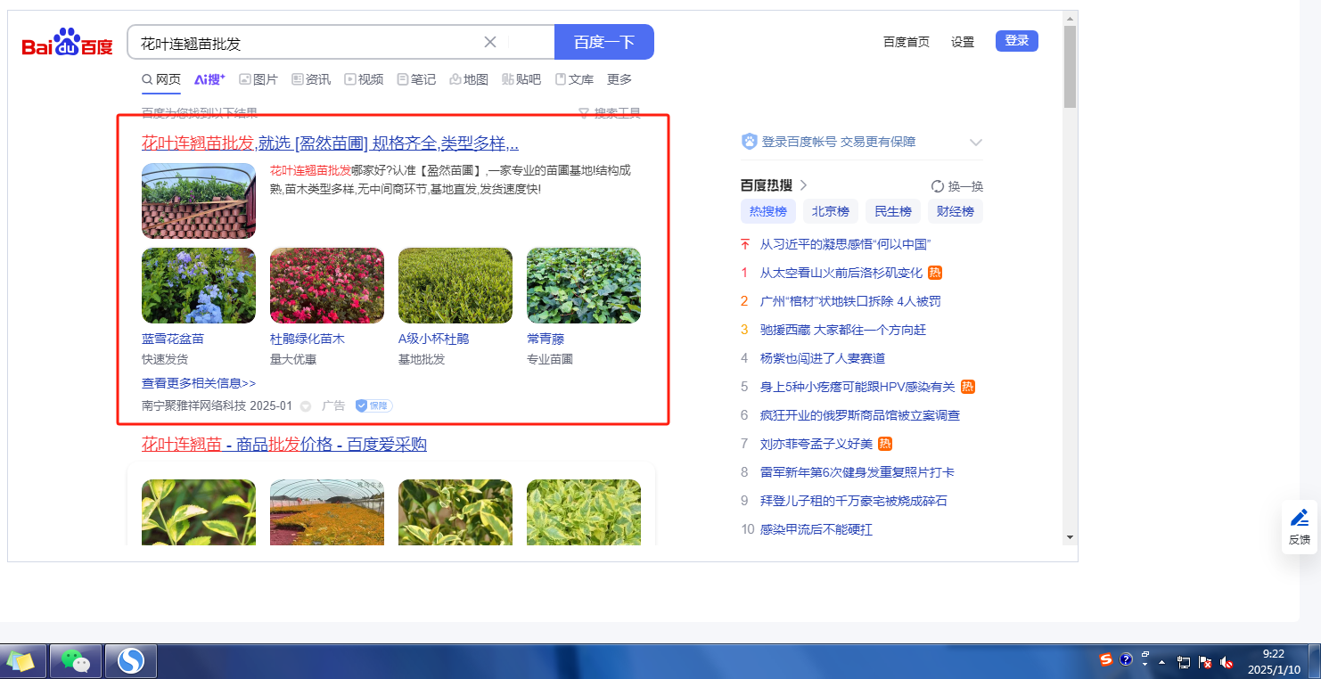Show hidden system tray icons
Image resolution: width=1321 pixels, height=679 pixels.
tap(1161, 662)
